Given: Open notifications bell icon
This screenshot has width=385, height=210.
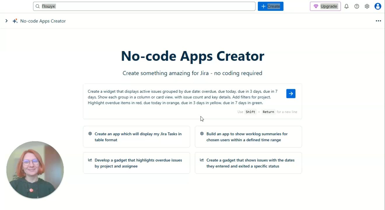Looking at the screenshot, I should (x=346, y=6).
